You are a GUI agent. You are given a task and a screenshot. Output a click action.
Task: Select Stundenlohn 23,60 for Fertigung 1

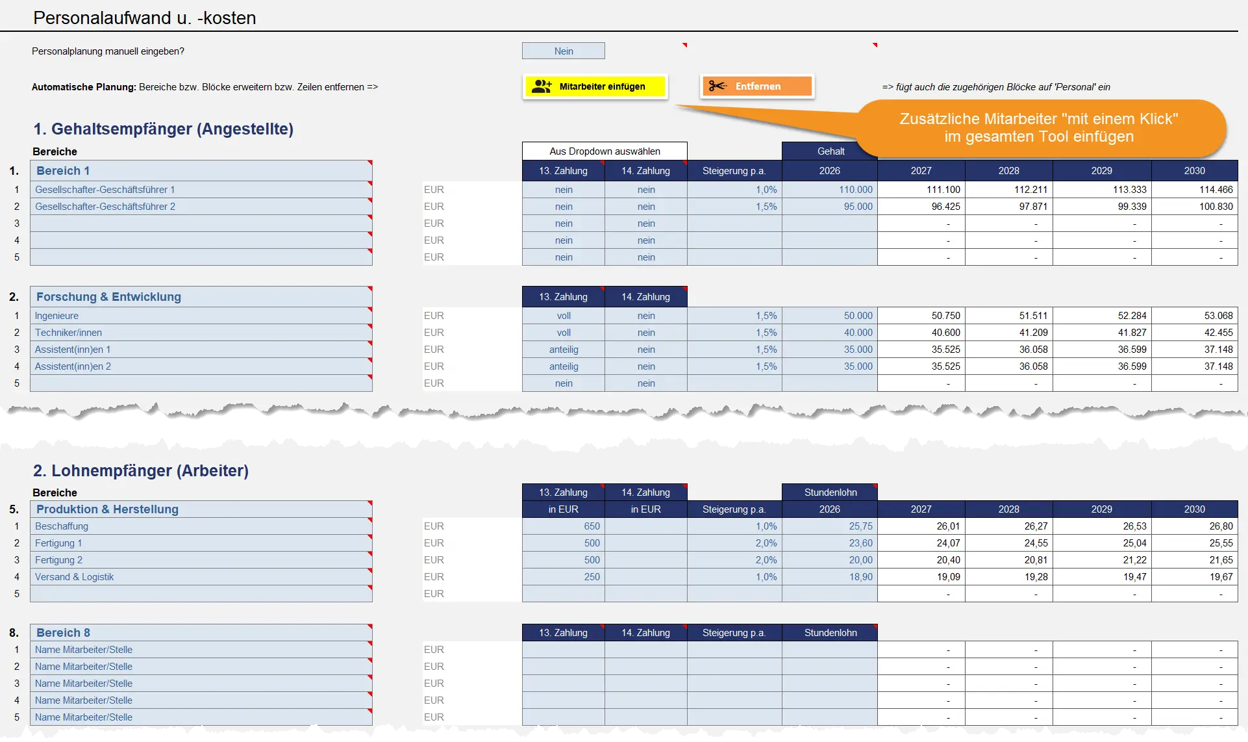point(829,543)
